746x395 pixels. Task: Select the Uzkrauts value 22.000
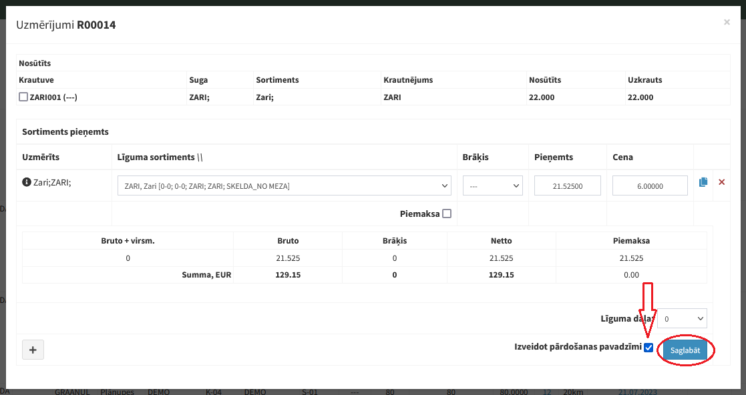coord(640,97)
